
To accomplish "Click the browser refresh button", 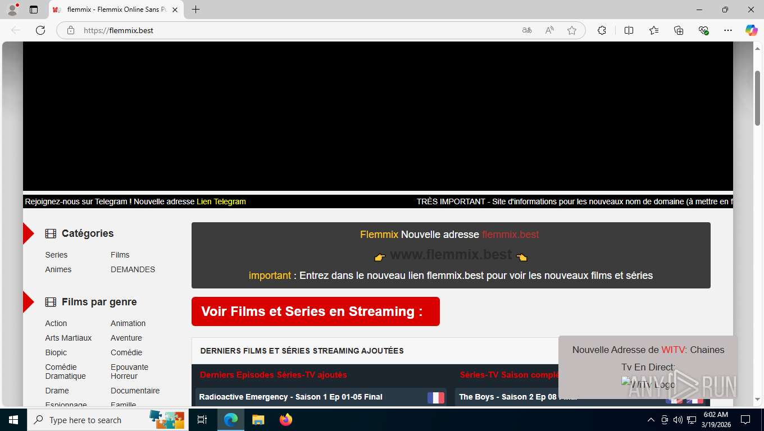I will click(40, 30).
